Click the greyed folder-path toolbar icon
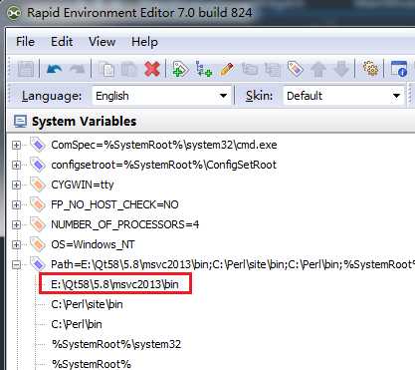The image size is (415, 370). point(250,69)
